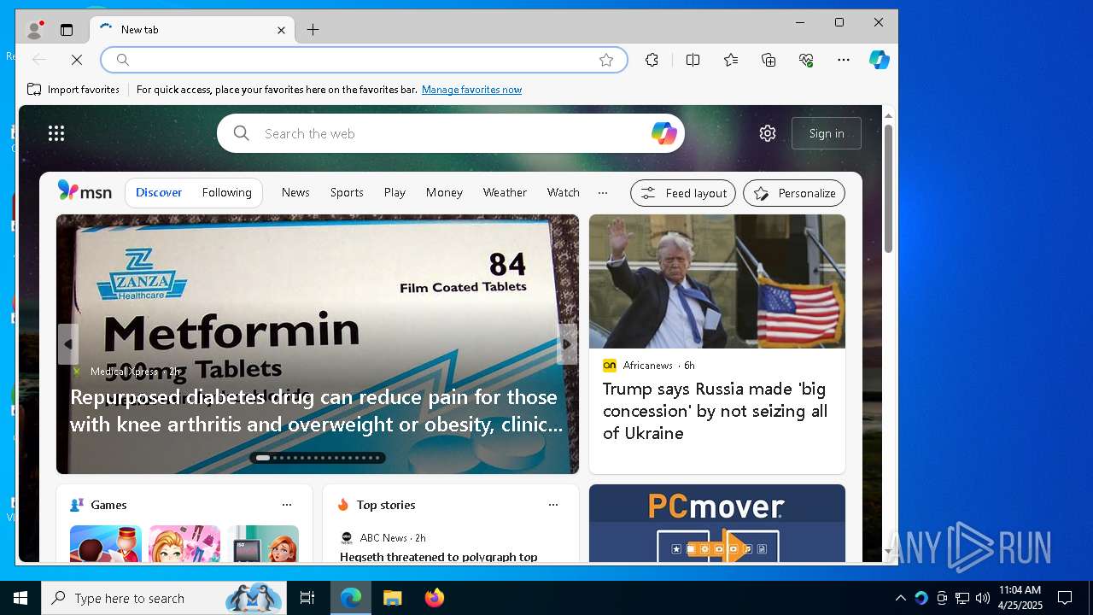
Task: Open Task View on taskbar
Action: [307, 598]
